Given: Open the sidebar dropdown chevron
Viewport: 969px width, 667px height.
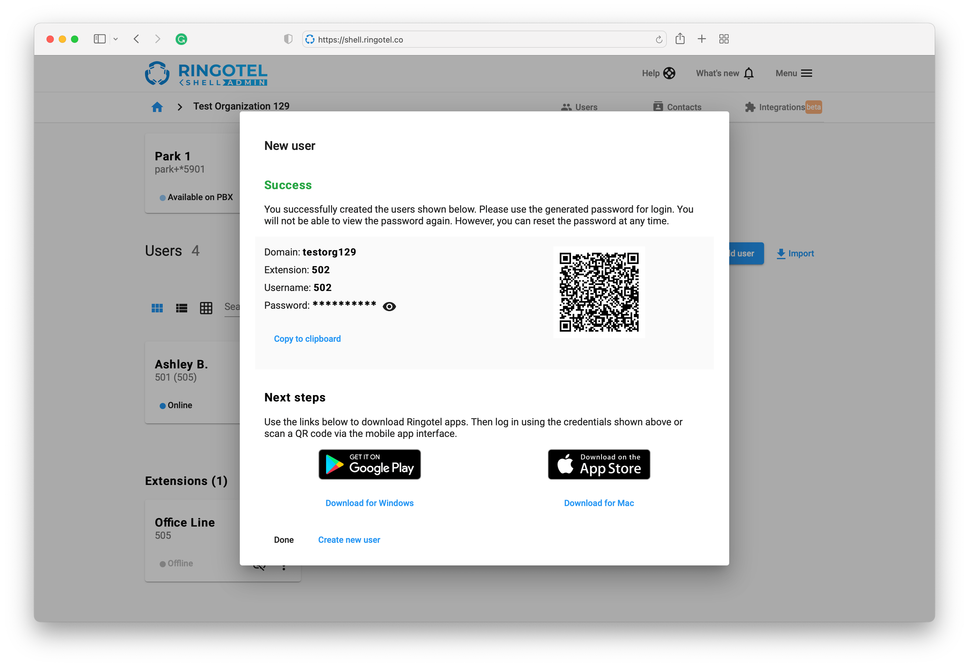Looking at the screenshot, I should 115,39.
